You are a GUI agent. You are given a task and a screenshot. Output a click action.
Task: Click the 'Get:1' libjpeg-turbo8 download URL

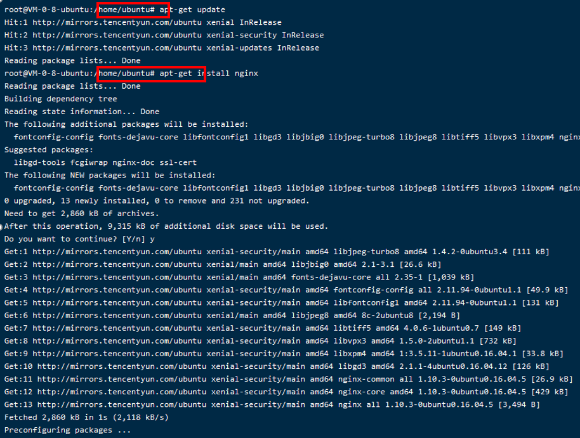tap(117, 252)
